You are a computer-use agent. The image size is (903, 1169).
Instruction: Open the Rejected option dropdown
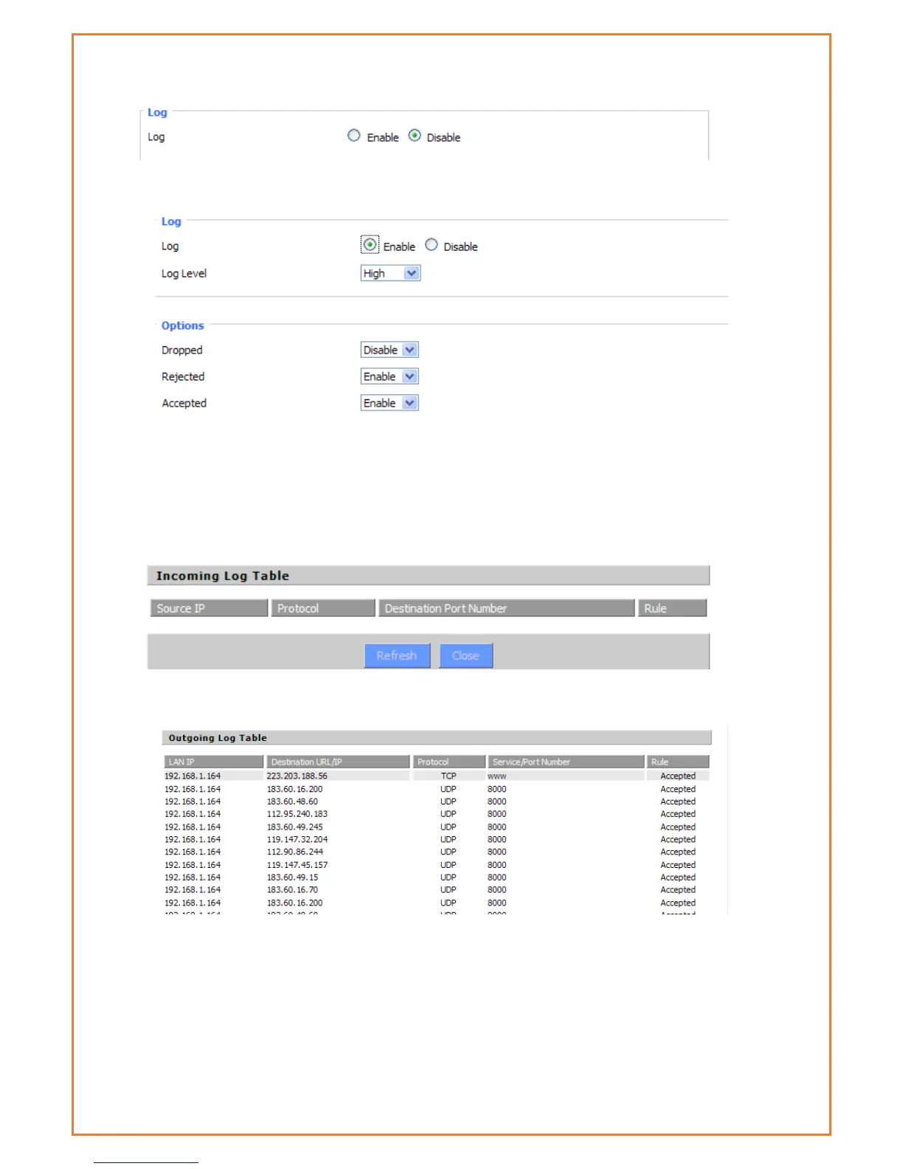tap(390, 376)
